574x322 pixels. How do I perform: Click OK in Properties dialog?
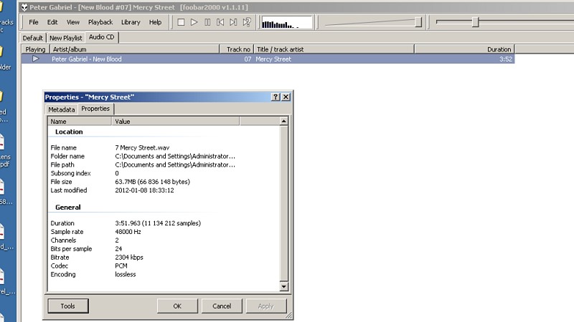(x=177, y=306)
